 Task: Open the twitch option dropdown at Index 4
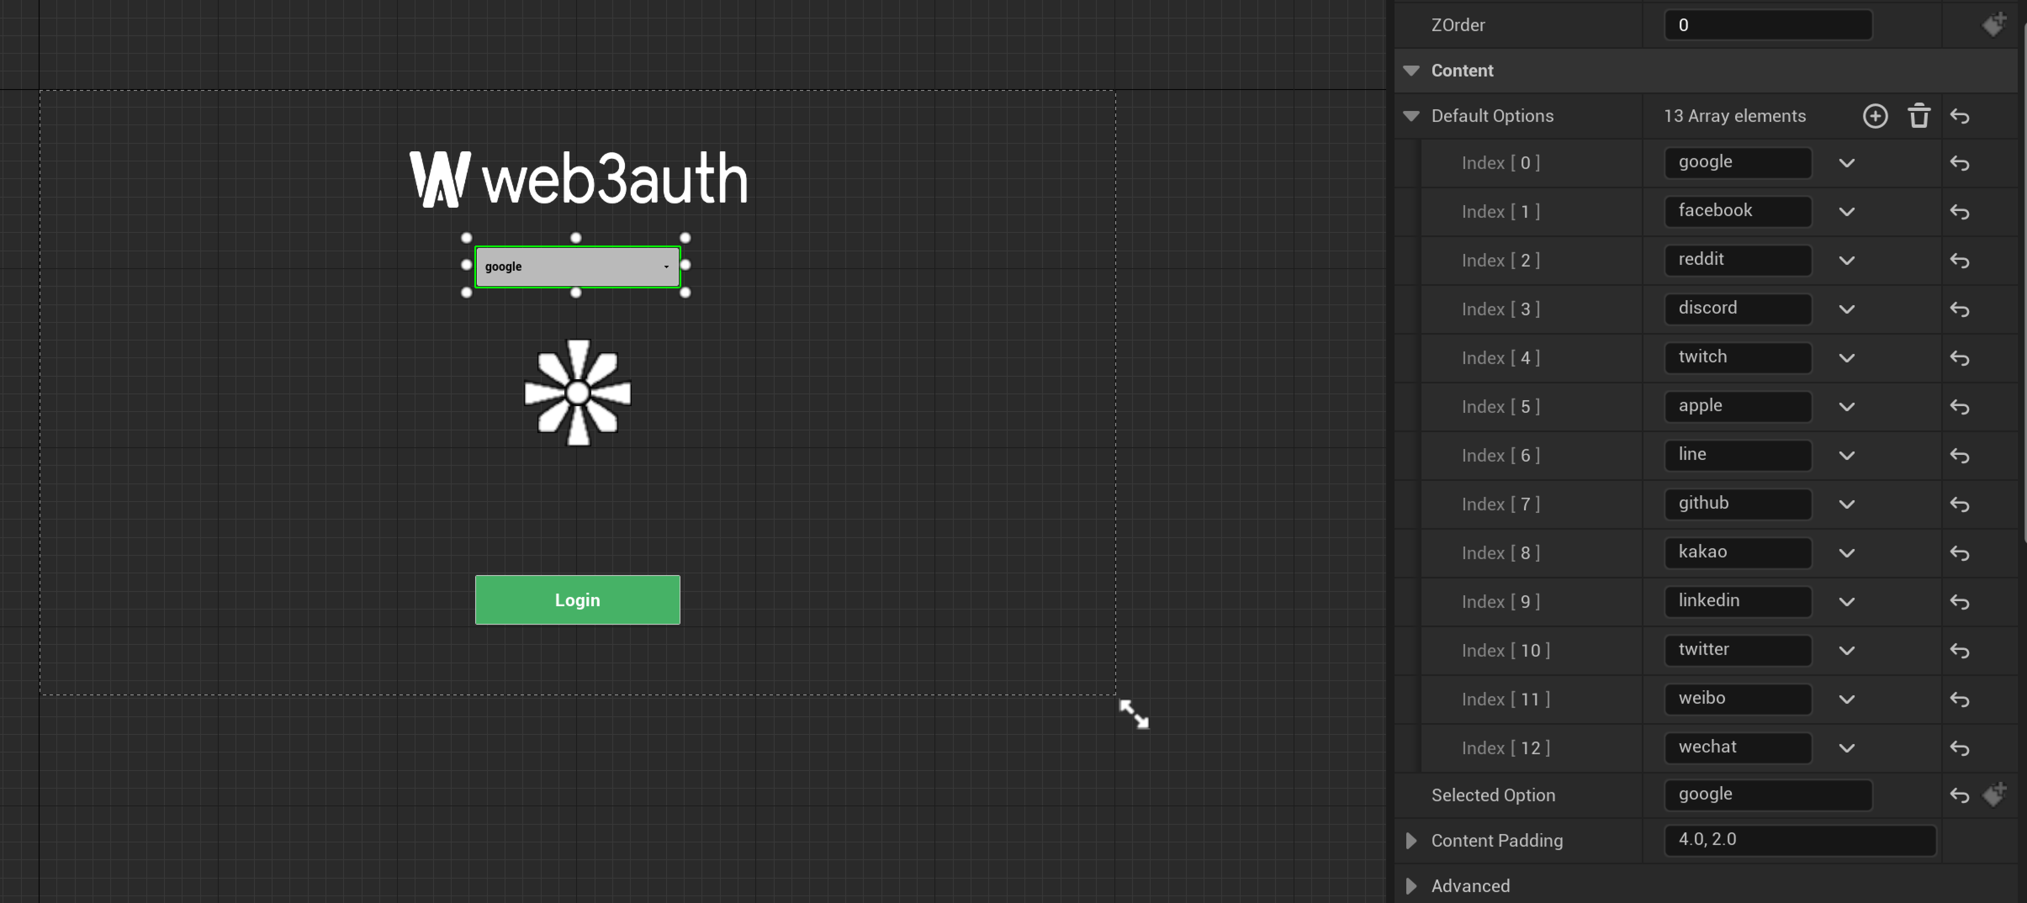point(1847,358)
